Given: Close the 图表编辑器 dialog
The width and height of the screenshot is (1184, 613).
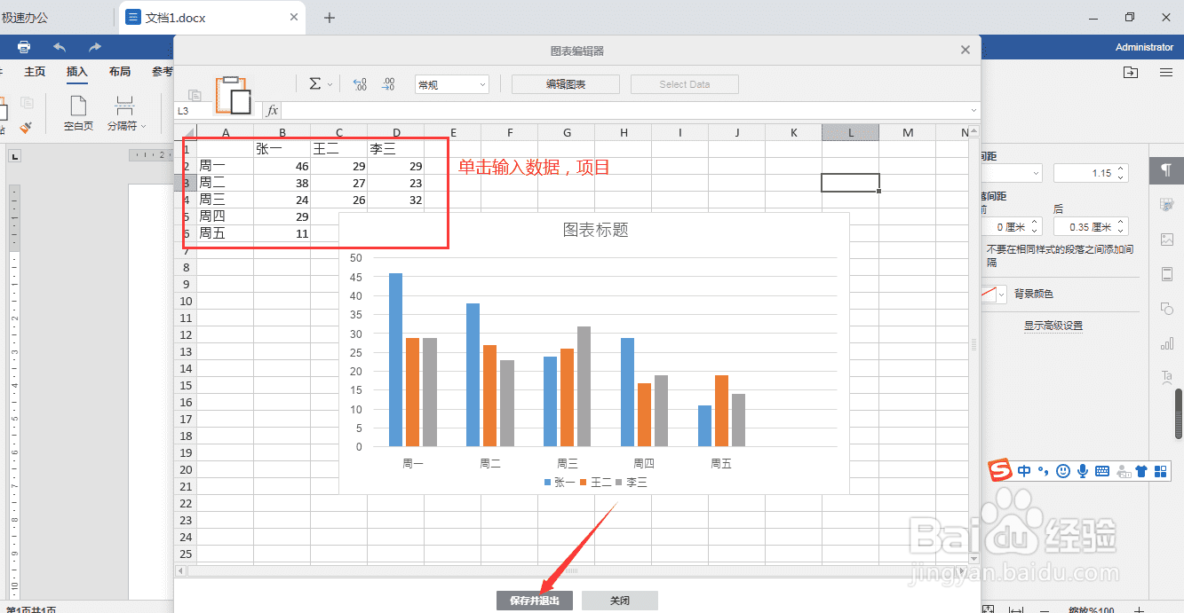Looking at the screenshot, I should (965, 51).
